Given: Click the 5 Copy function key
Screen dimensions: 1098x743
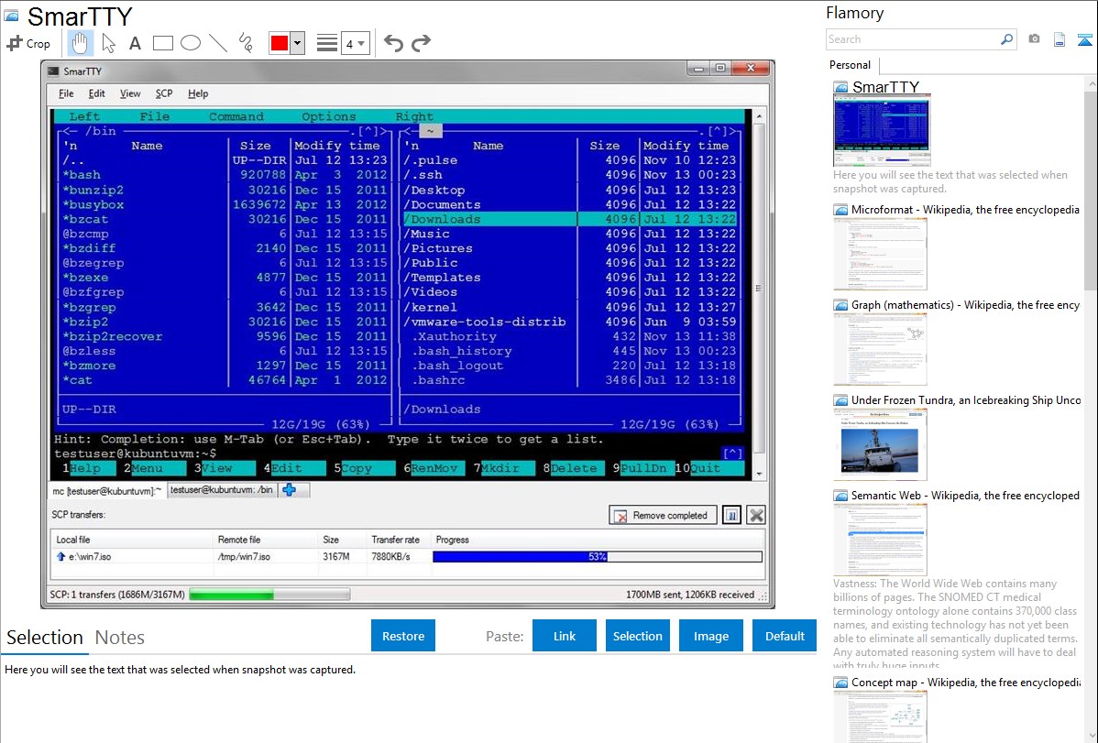Looking at the screenshot, I should tap(364, 468).
